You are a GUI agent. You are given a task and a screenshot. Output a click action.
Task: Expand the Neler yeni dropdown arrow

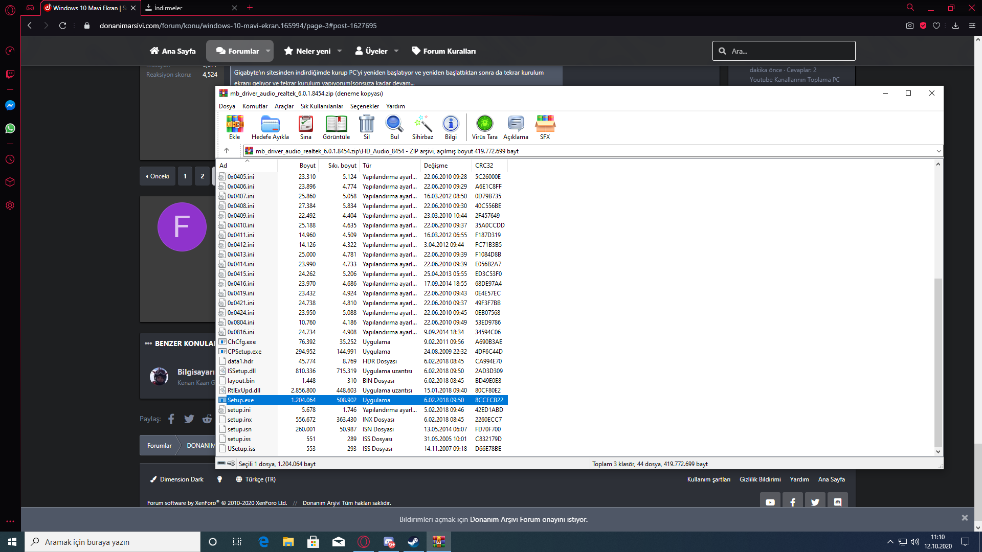340,51
